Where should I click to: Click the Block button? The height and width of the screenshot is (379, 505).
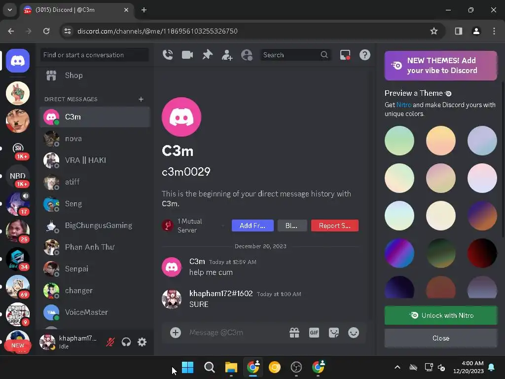292,226
